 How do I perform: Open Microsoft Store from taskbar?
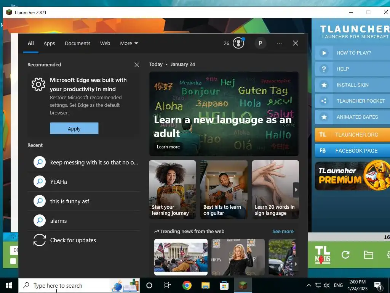click(x=224, y=285)
